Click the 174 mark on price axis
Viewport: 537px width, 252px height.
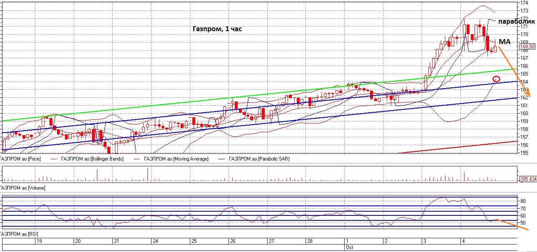point(524,2)
